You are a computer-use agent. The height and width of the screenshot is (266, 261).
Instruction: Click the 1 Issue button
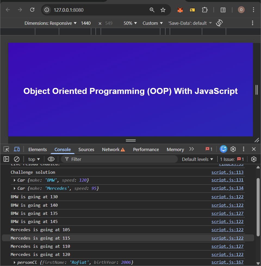click(x=232, y=159)
